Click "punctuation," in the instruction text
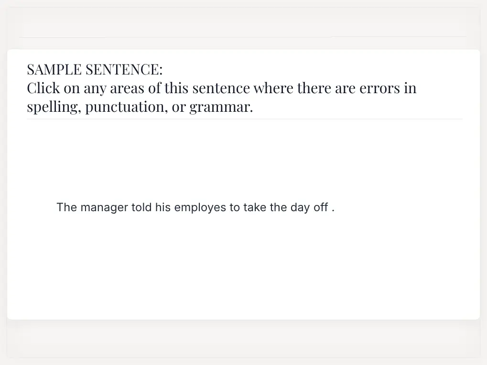This screenshot has width=487, height=365. pos(126,107)
